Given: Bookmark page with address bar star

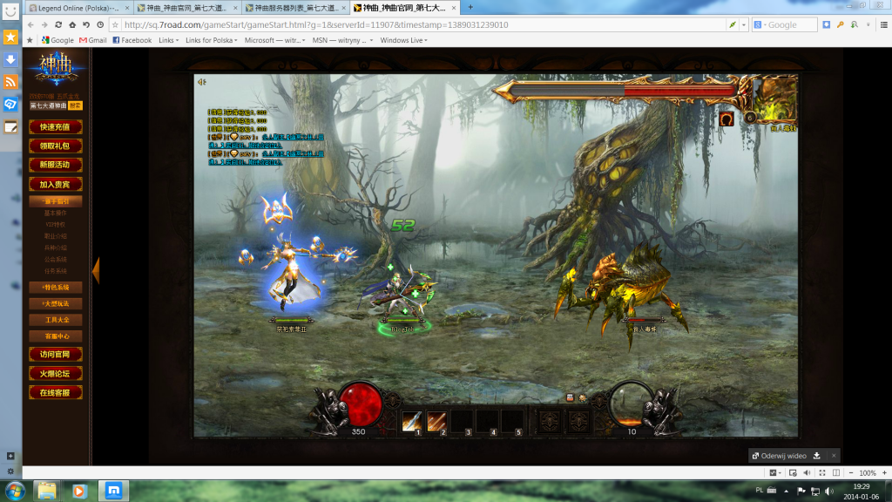Looking at the screenshot, I should [116, 25].
